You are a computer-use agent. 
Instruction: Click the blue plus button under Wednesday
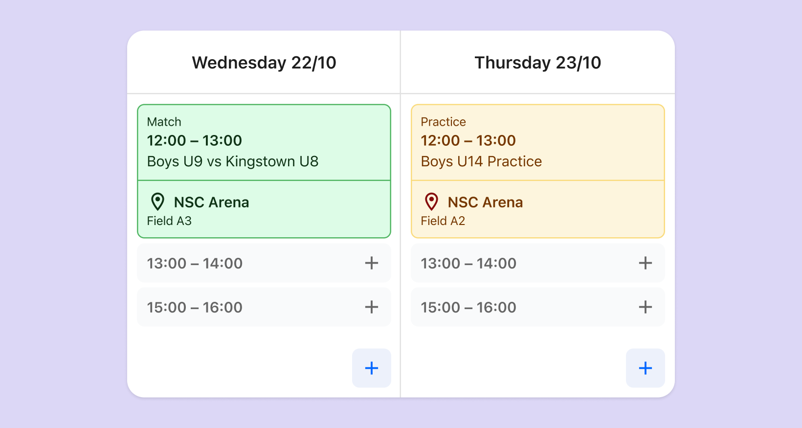pyautogui.click(x=372, y=368)
